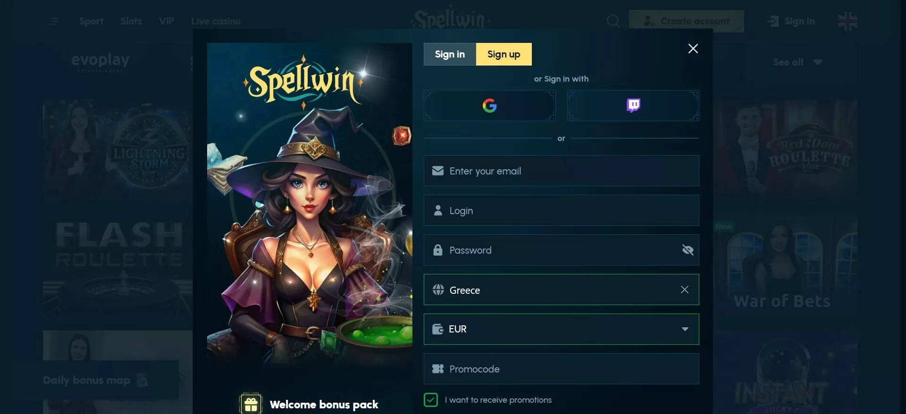The image size is (906, 414).
Task: Switch to the Sign in tab
Action: pos(450,54)
